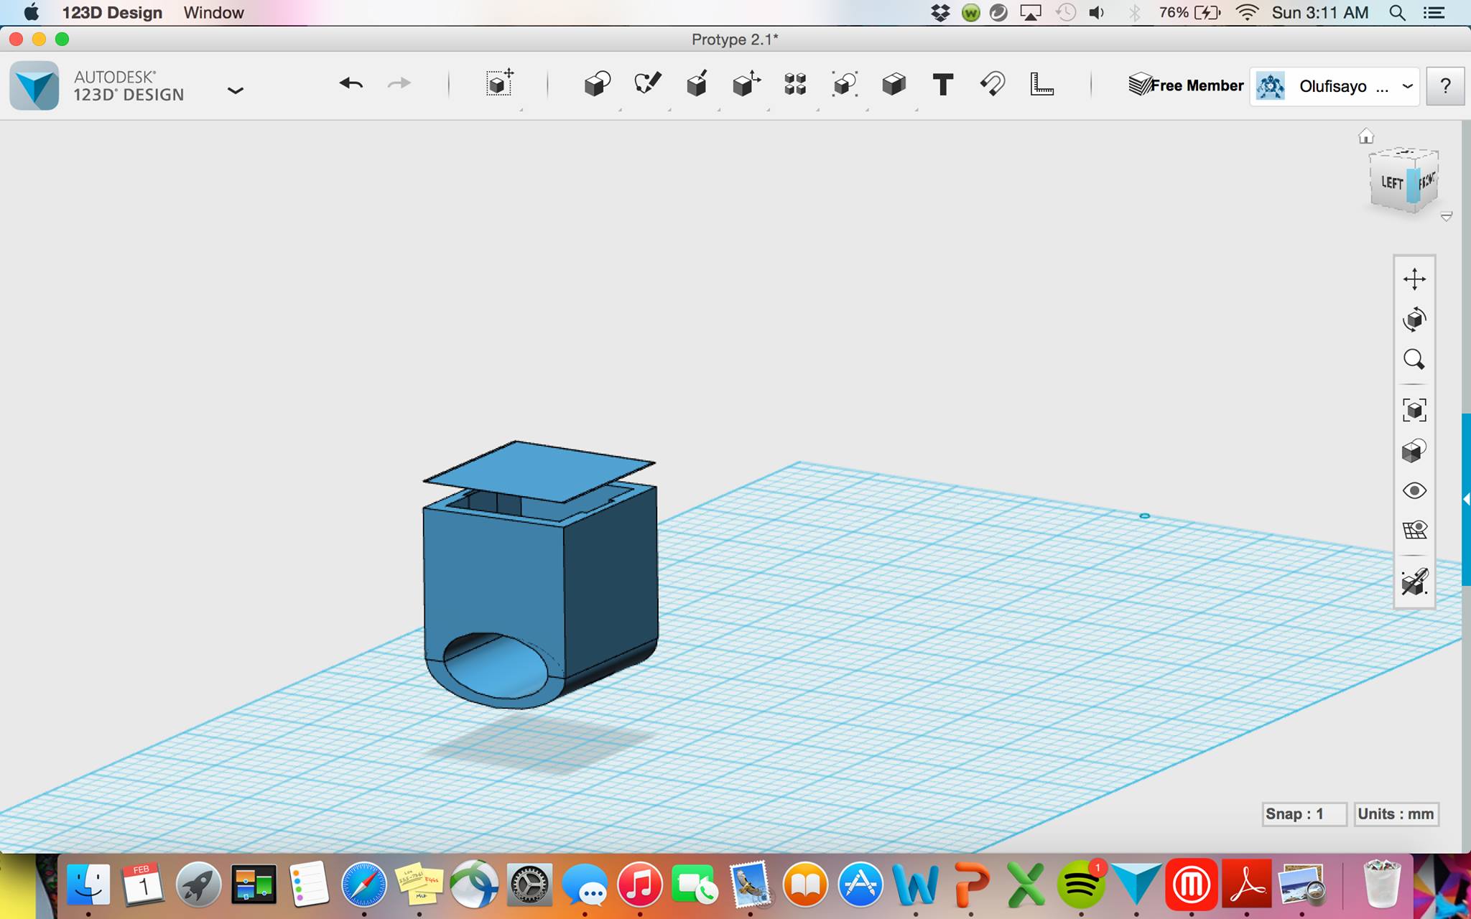Screen dimensions: 1471x919
Task: Toggle grid visibility icon
Action: click(x=1414, y=531)
